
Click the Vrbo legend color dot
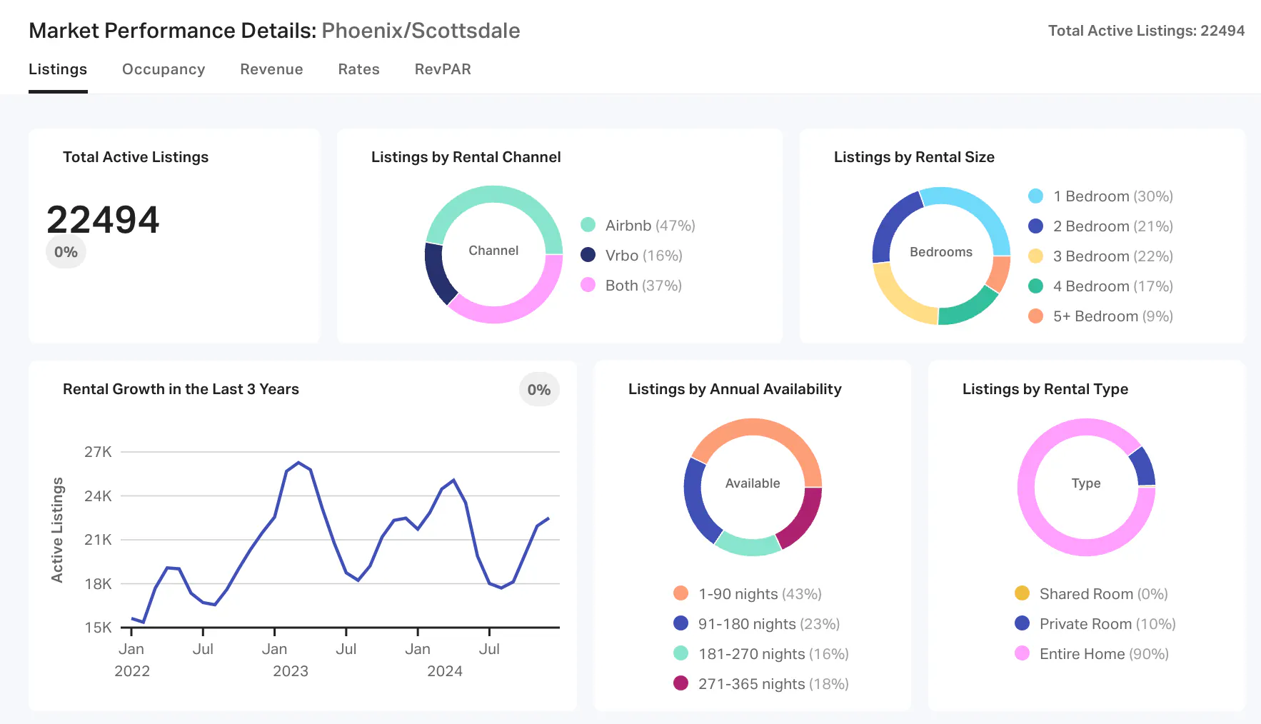point(588,255)
